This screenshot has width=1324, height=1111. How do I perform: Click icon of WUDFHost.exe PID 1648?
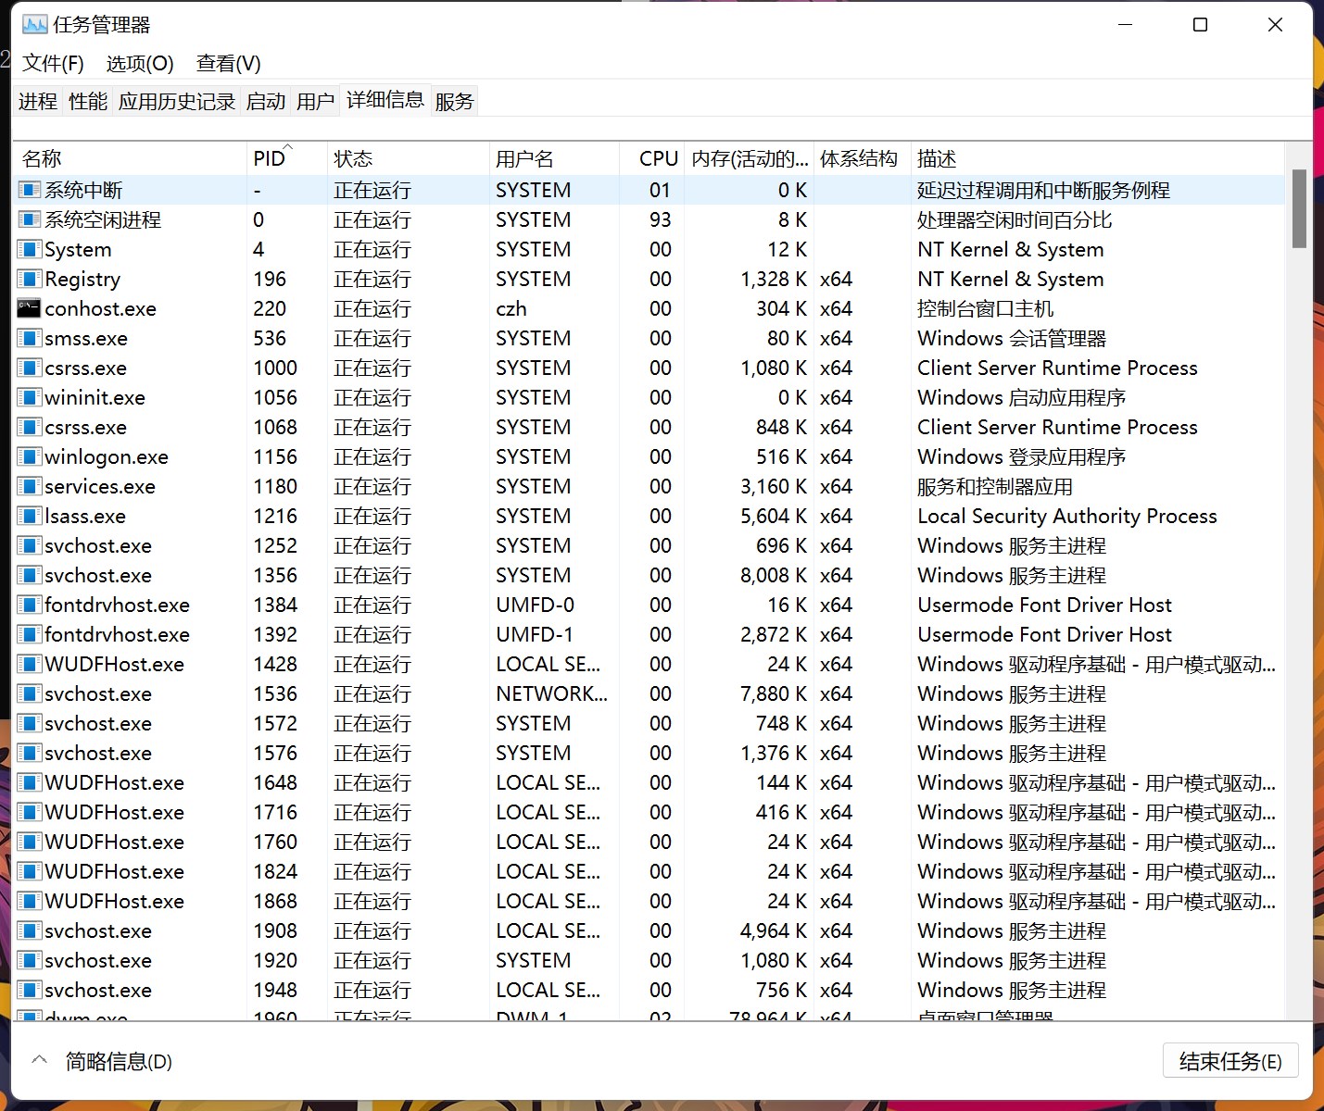30,782
